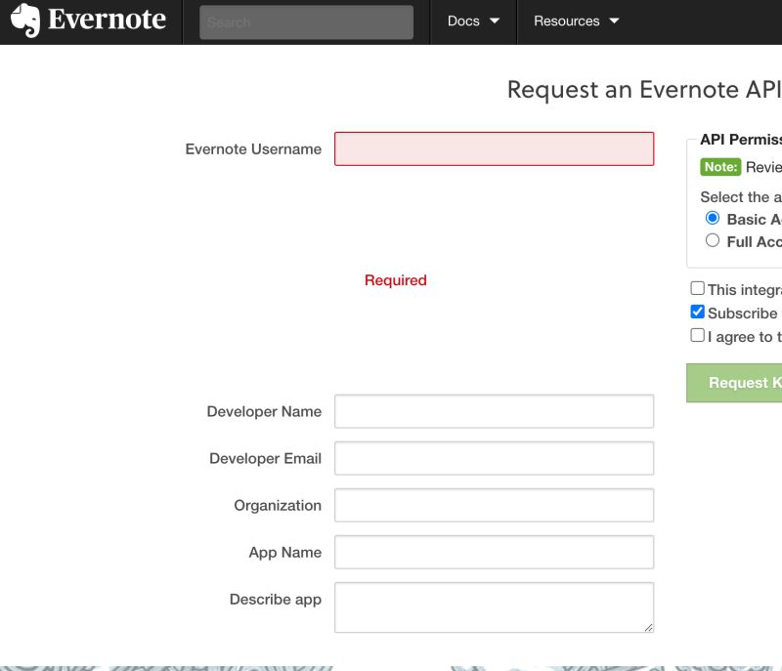Click the Evernote elephant logo
The image size is (782, 671).
(25, 20)
